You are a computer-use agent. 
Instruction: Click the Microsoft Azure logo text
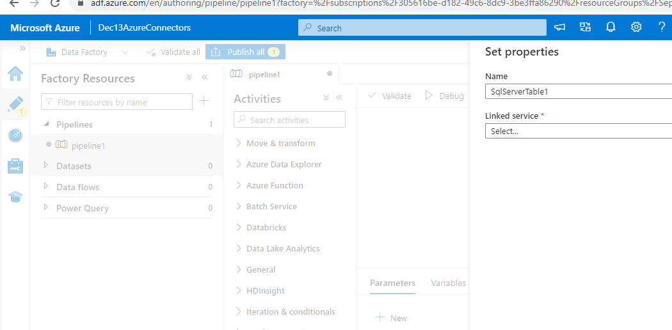pos(45,28)
